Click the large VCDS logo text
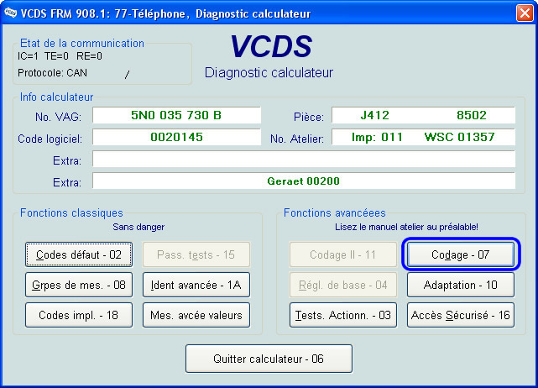The height and width of the screenshot is (388, 538). [271, 46]
